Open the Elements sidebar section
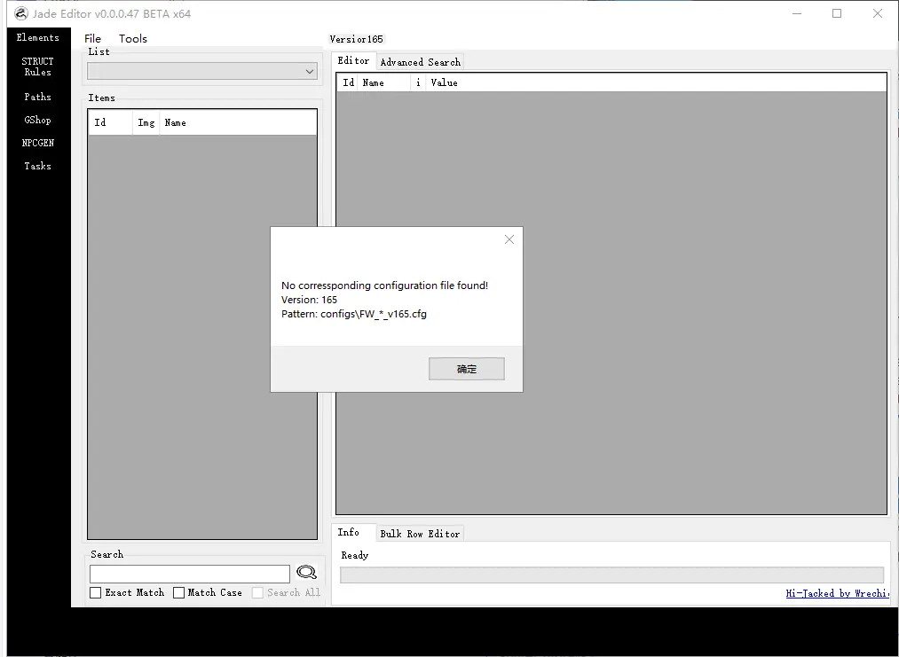This screenshot has height=657, width=899. click(38, 37)
